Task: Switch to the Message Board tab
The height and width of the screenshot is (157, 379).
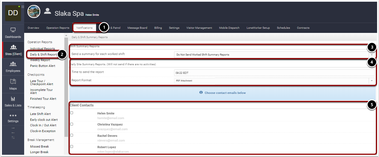Action: 137,28
